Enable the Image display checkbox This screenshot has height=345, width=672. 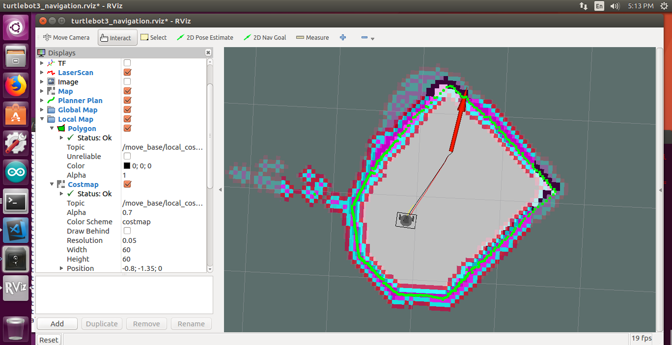127,81
